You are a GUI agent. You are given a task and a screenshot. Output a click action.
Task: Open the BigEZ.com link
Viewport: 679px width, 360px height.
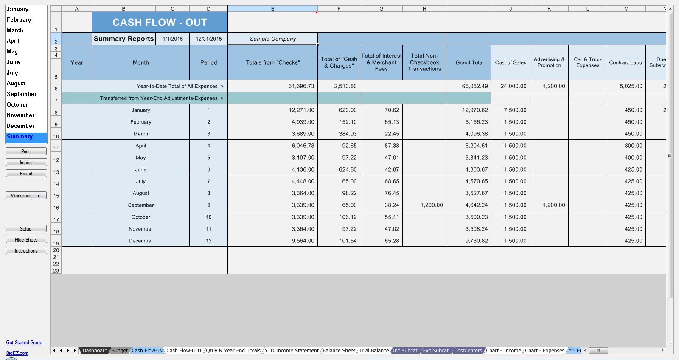coord(17,353)
